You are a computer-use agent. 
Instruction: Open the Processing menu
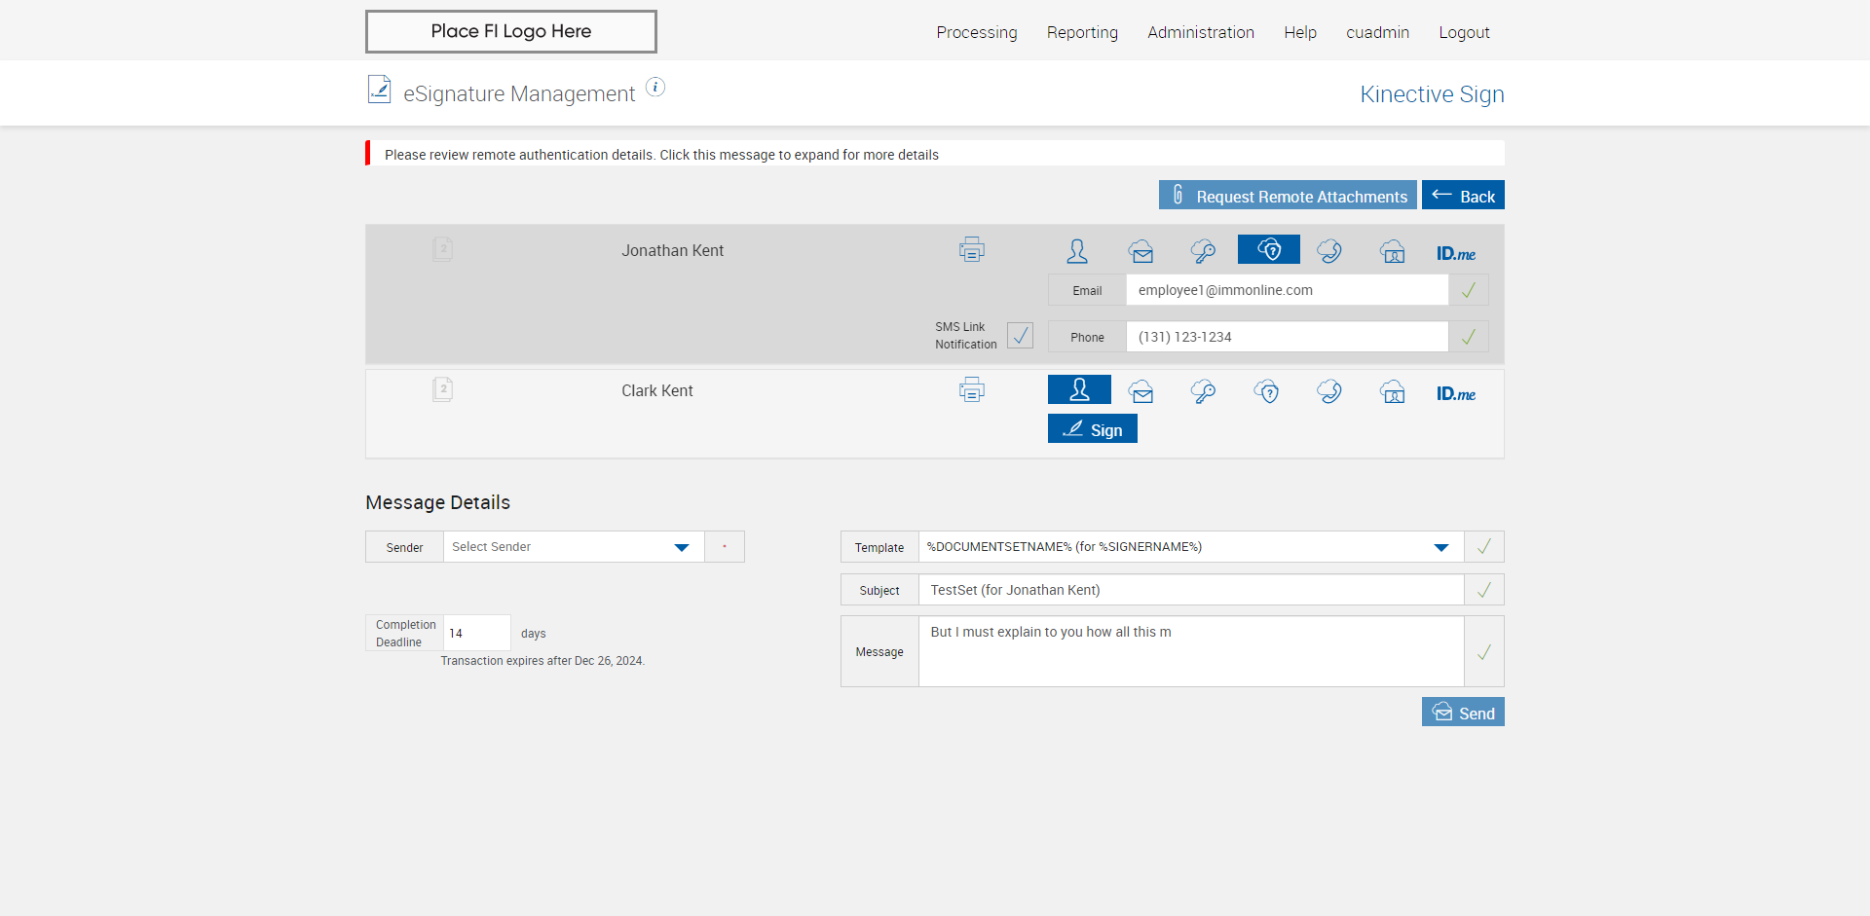[x=977, y=32]
